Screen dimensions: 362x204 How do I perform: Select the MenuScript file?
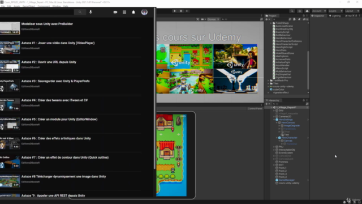[x=282, y=69]
